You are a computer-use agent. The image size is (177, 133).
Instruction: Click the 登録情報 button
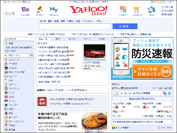[168, 88]
